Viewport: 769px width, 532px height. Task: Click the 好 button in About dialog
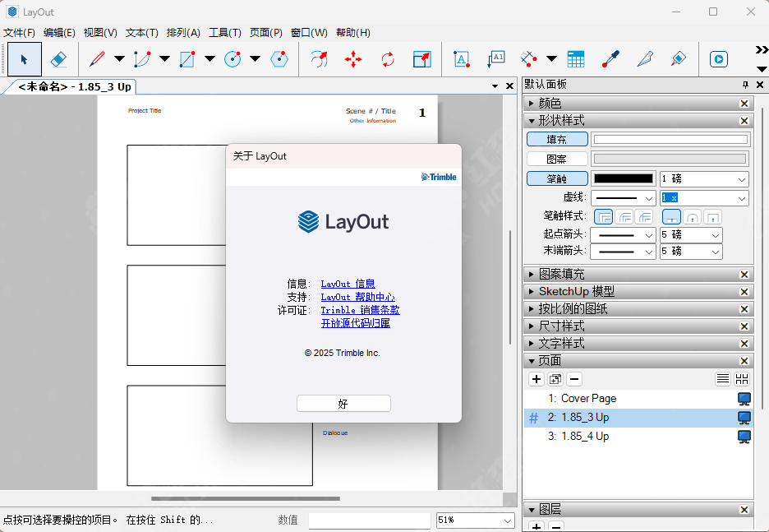343,404
